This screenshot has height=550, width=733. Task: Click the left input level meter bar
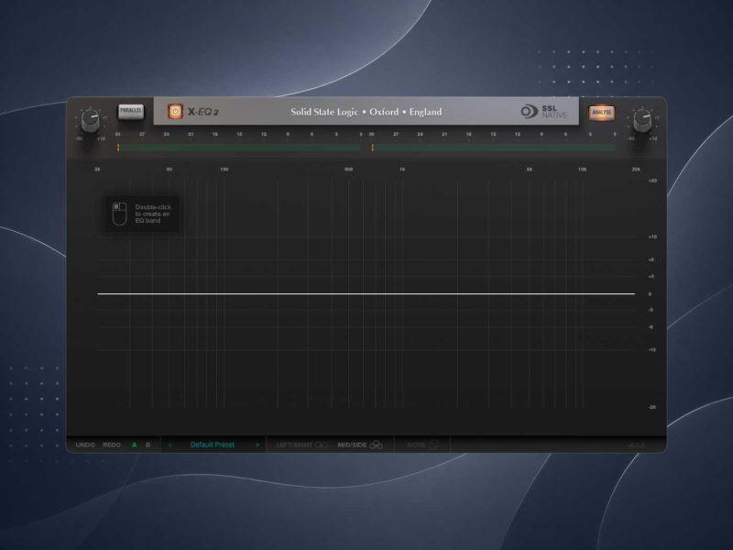239,148
